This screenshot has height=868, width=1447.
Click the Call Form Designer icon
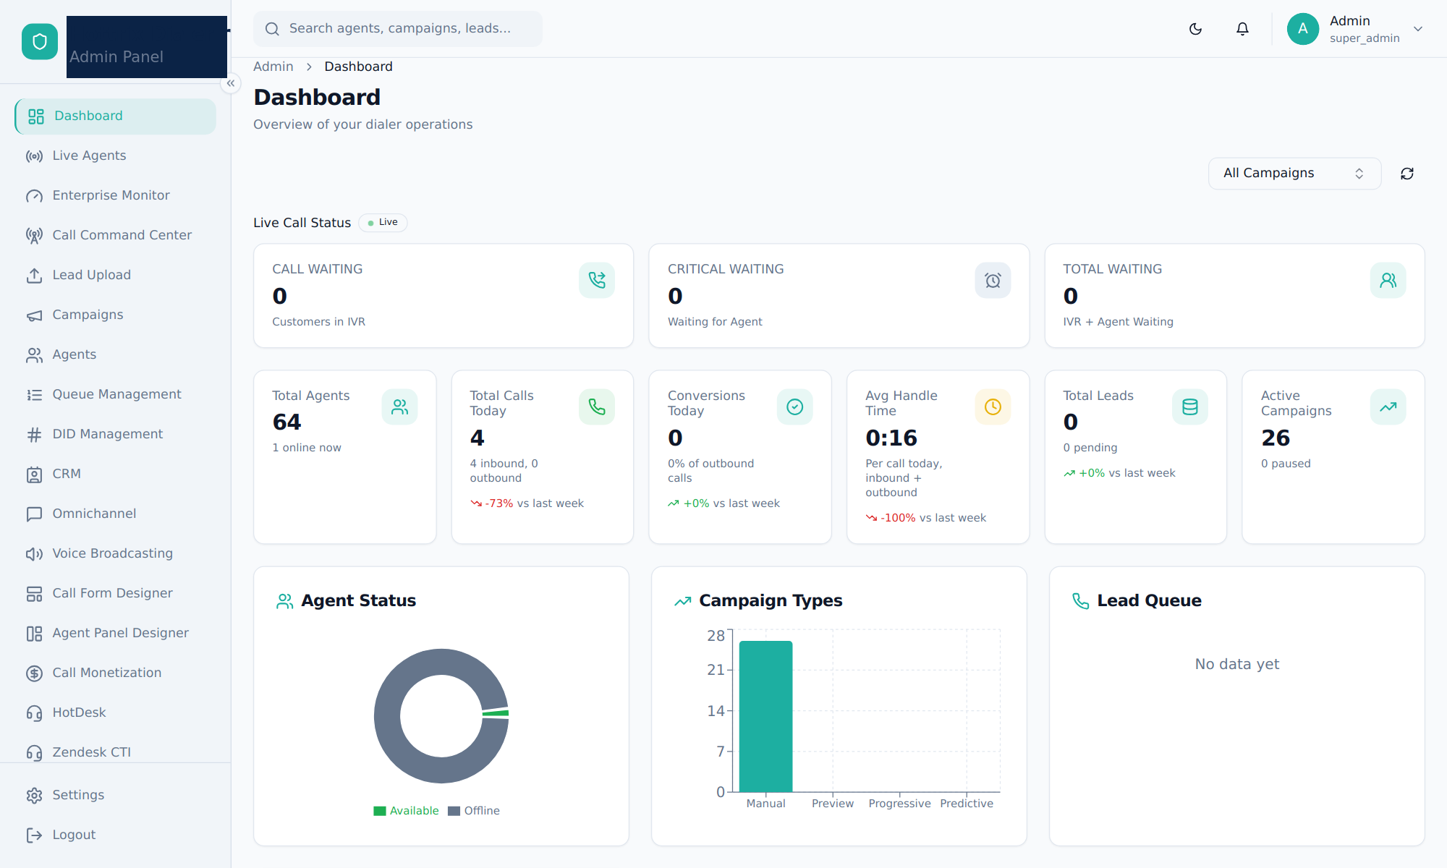coord(34,594)
